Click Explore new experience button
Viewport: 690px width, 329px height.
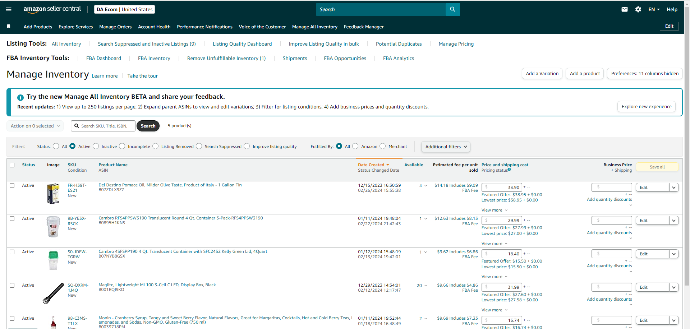(647, 107)
